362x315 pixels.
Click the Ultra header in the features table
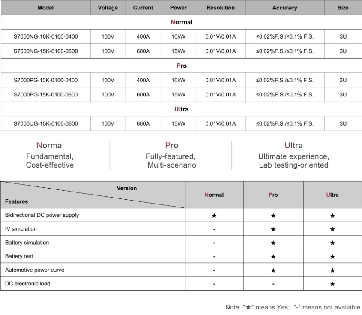[332, 195]
